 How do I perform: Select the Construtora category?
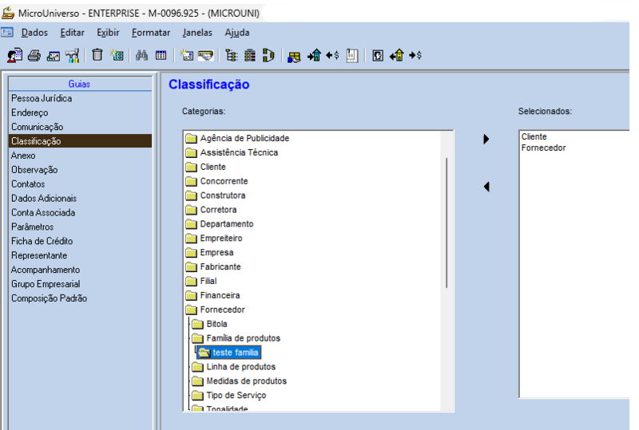click(223, 195)
